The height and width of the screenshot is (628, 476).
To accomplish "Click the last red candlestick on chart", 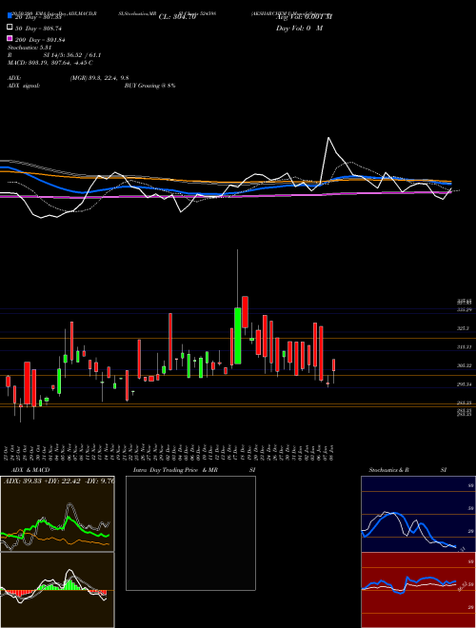I will tap(334, 365).
